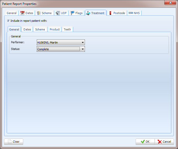Select the Teeth sub-tab
178x149 pixels.
pyautogui.click(x=67, y=29)
